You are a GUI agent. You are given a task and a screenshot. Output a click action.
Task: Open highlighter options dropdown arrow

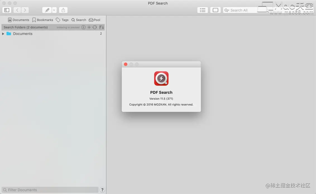(x=54, y=10)
